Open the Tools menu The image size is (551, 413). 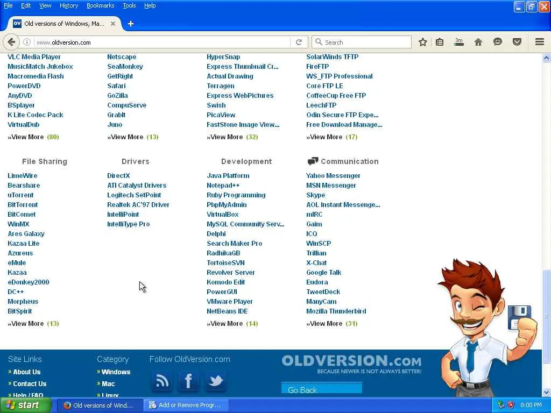pyautogui.click(x=129, y=5)
